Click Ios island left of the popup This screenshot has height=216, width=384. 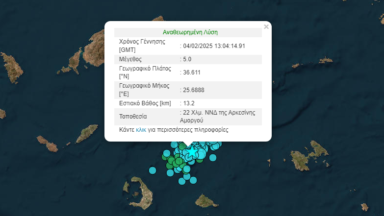point(87,133)
